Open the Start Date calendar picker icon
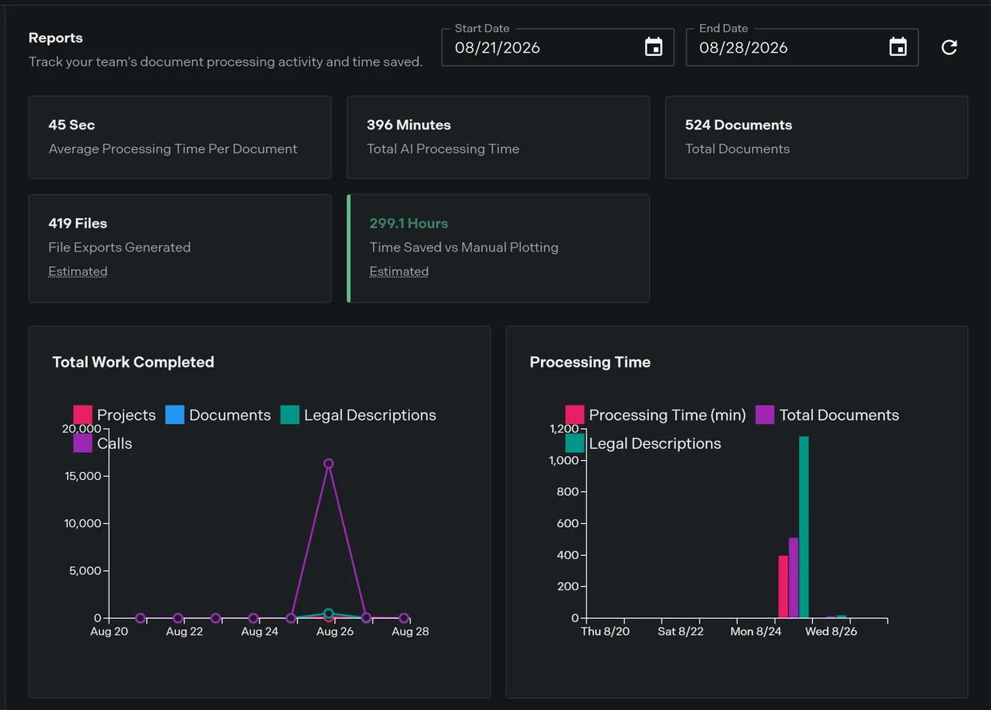 [654, 47]
